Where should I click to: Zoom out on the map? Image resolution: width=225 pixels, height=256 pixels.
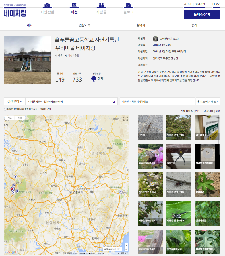pyautogui.click(x=126, y=249)
